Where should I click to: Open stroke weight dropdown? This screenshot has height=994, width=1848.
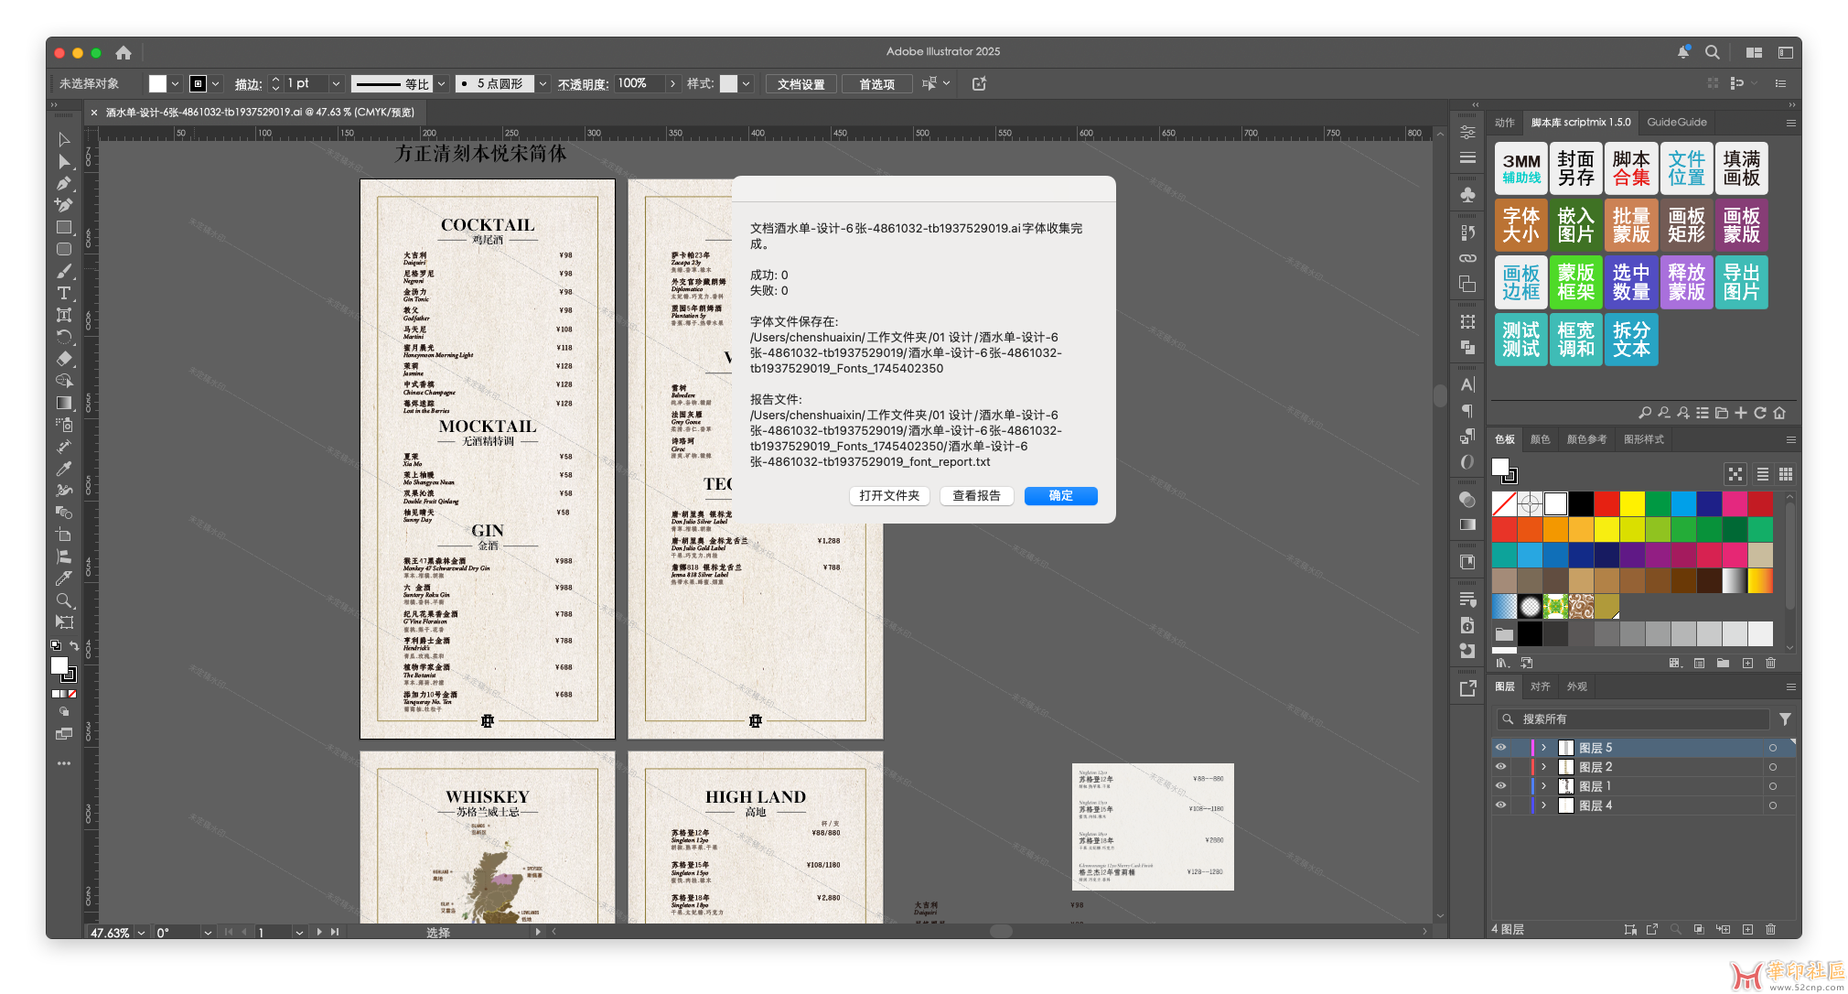coord(336,83)
